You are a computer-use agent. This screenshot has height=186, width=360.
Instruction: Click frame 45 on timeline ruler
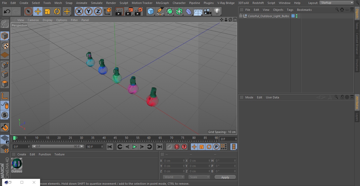click(115, 139)
